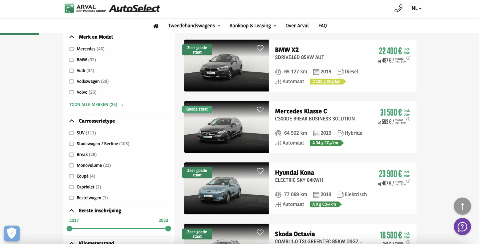Show info for BMW X2 monthly price
479x244 pixels.
pyautogui.click(x=408, y=58)
